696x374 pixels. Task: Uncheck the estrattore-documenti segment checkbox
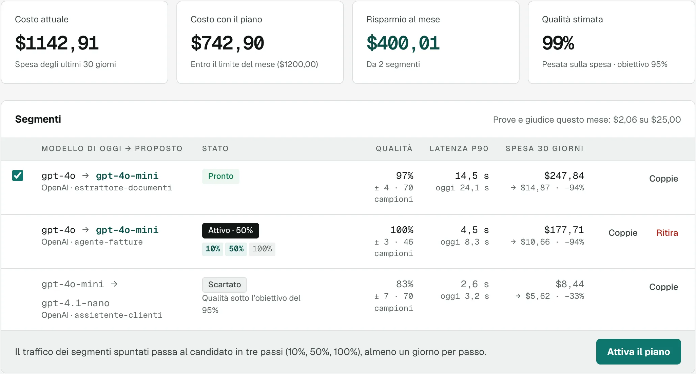tap(18, 175)
